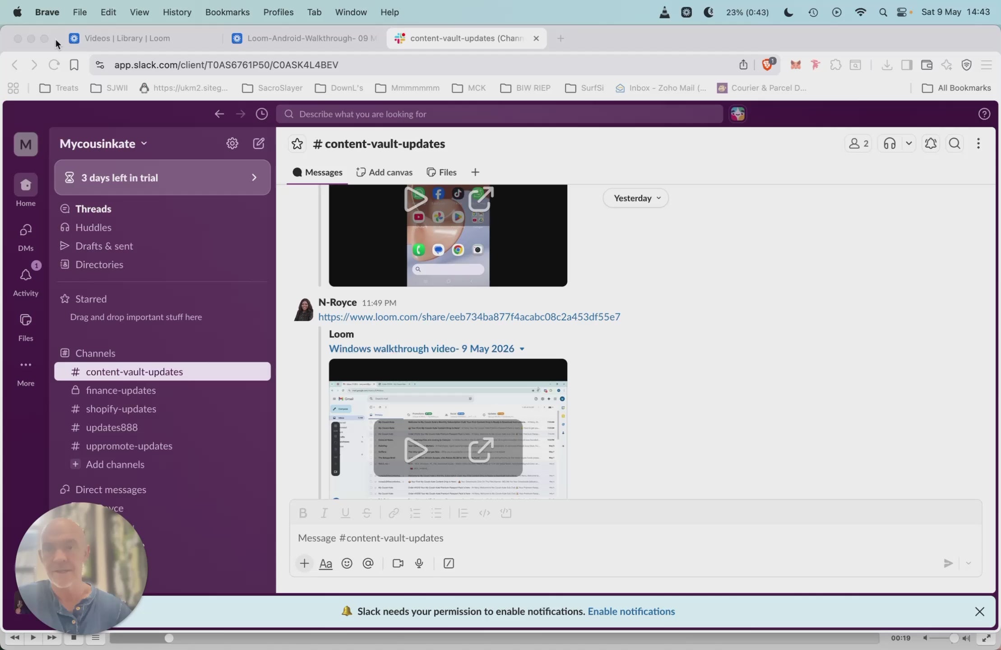Toggle ordered list formatting
1001x650 pixels.
[415, 513]
